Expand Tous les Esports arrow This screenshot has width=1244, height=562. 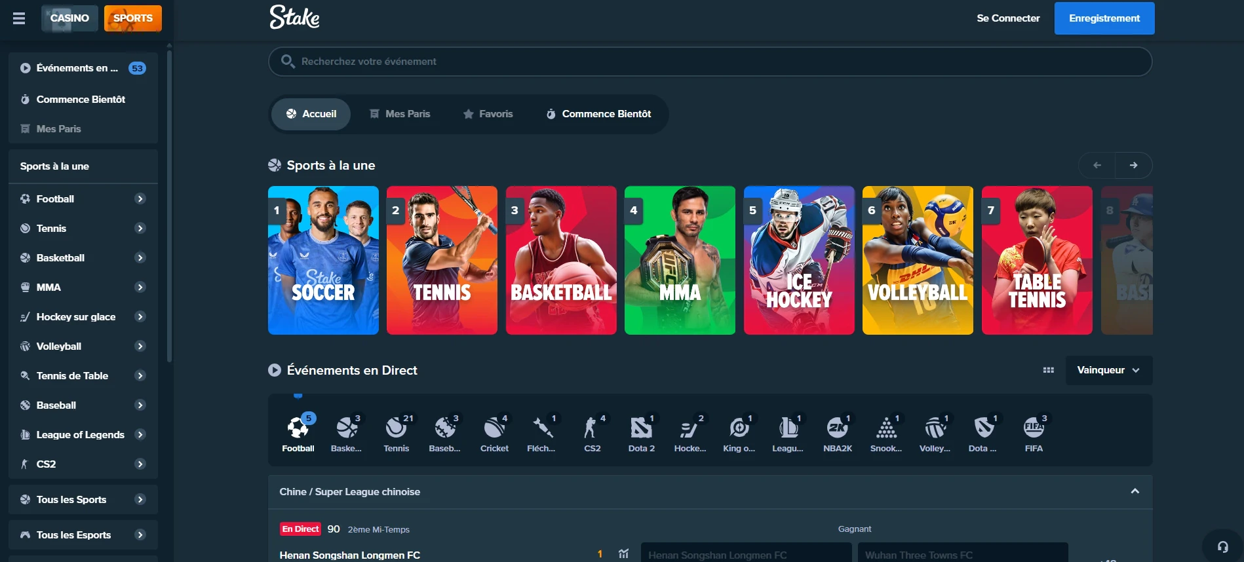(x=140, y=534)
